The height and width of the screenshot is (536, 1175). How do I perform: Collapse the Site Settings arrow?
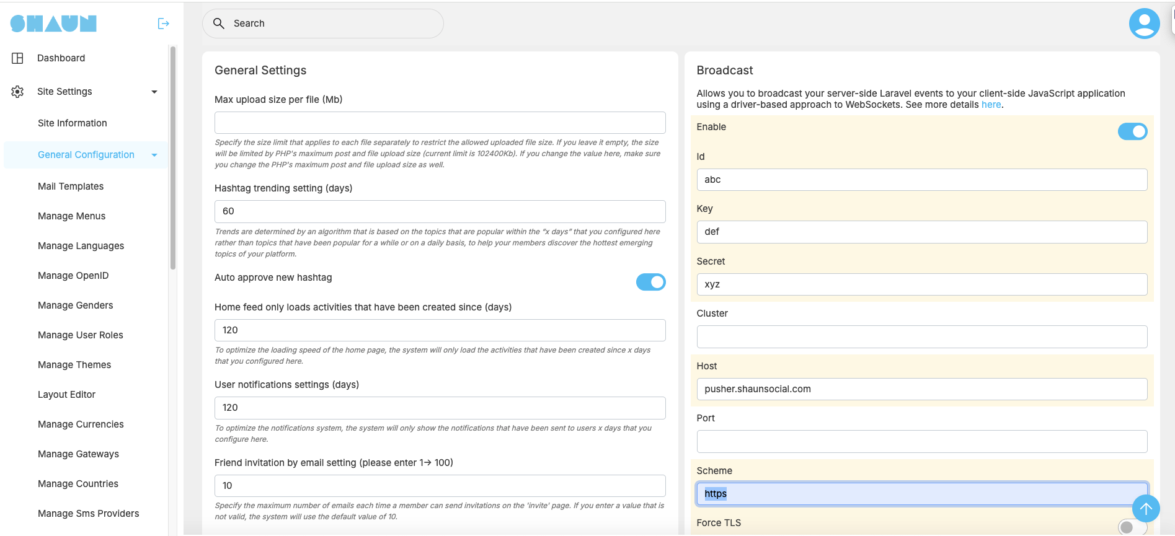[x=154, y=92]
